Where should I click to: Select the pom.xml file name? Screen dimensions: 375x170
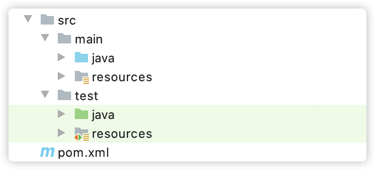tap(83, 153)
